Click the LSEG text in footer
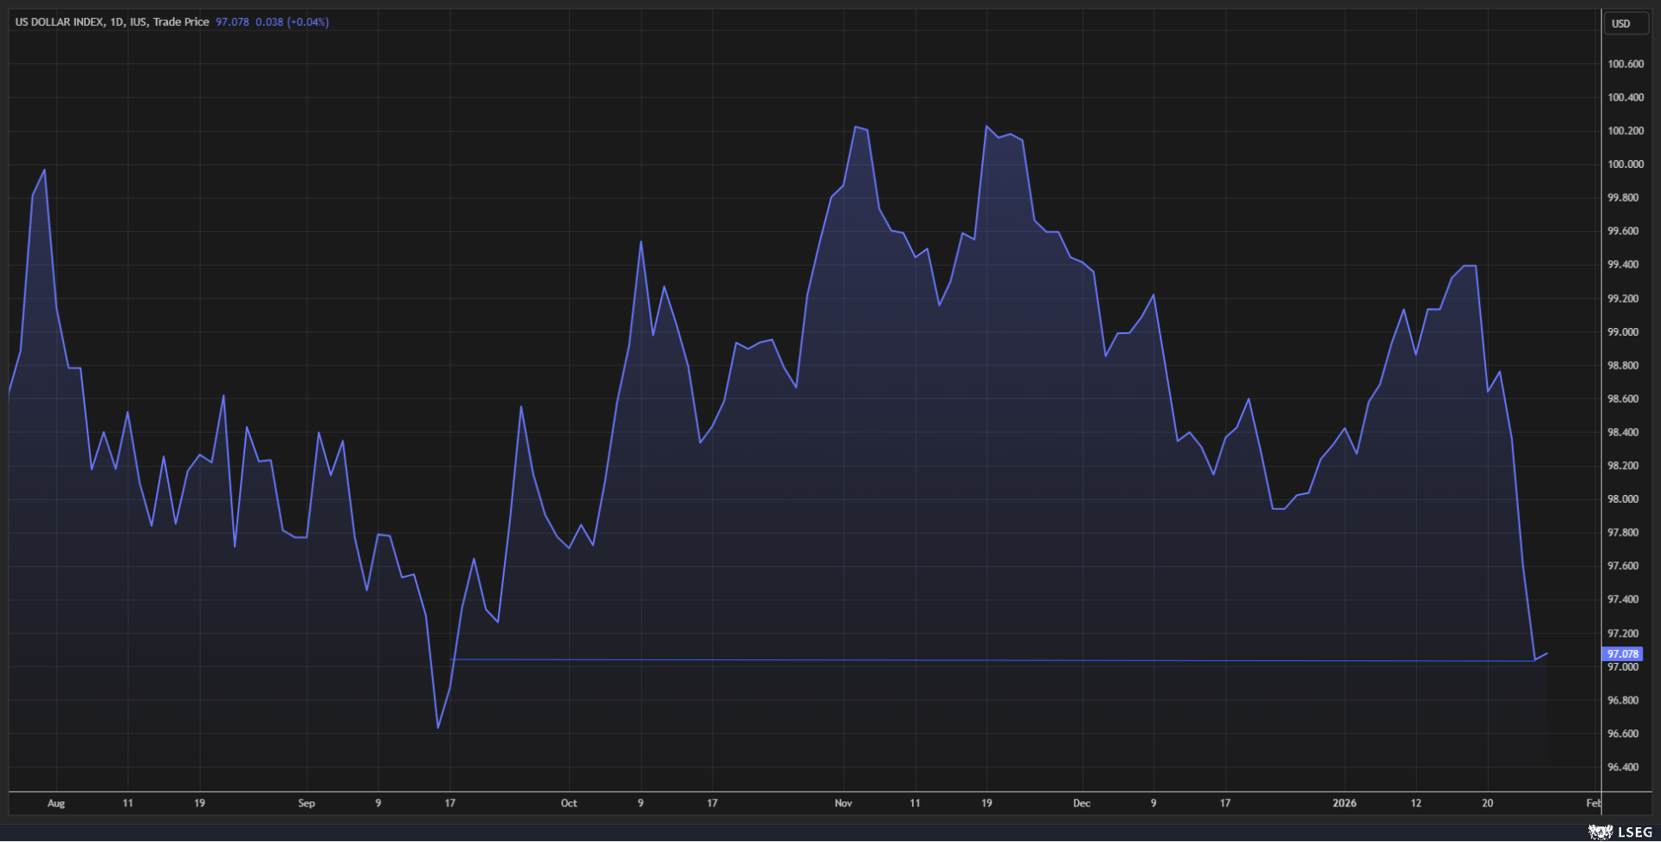 1634,832
